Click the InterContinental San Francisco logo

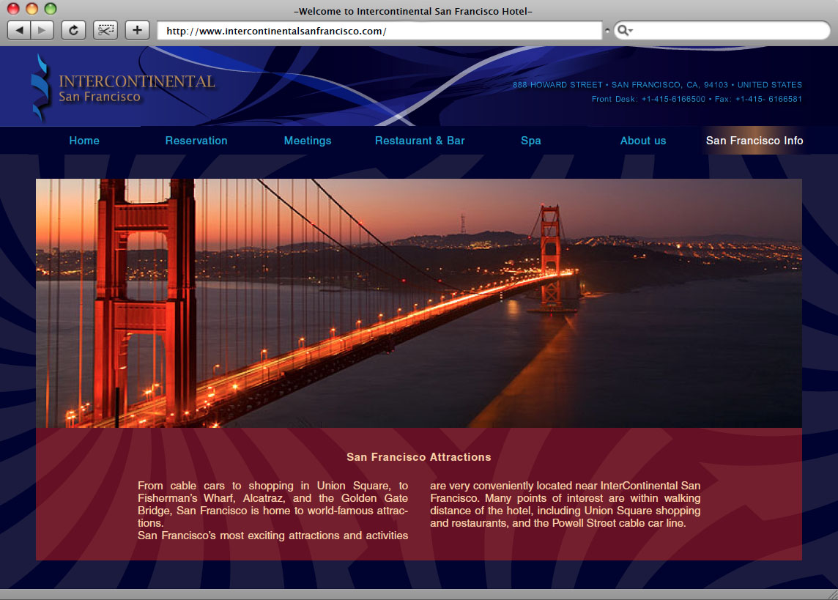[x=123, y=88]
